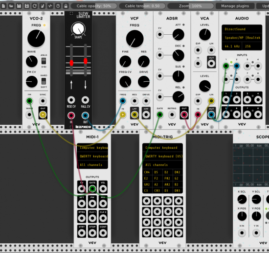The image size is (269, 253).
Task: Click the VCF FREQ CV input jack
Action: click(x=123, y=101)
